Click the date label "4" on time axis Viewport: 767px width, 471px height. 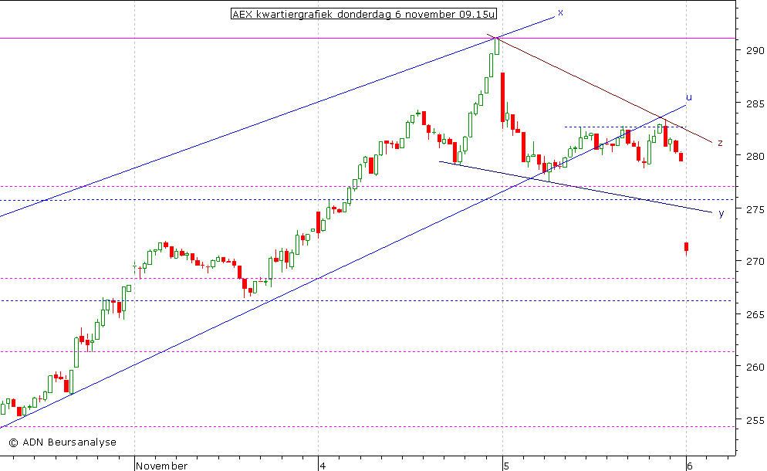323,466
